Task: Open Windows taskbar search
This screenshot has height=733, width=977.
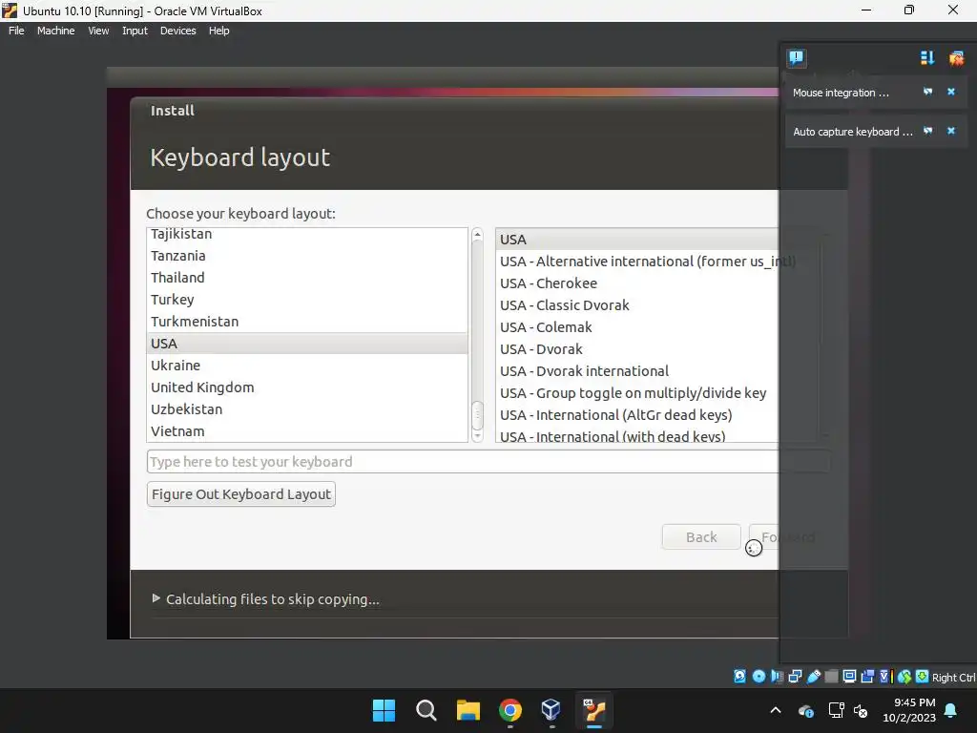Action: click(426, 710)
